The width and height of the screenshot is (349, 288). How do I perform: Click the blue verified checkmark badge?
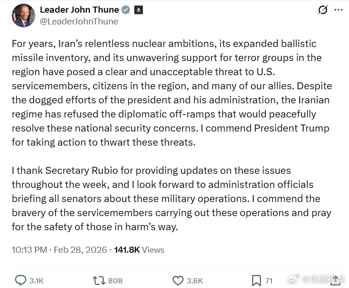[126, 10]
